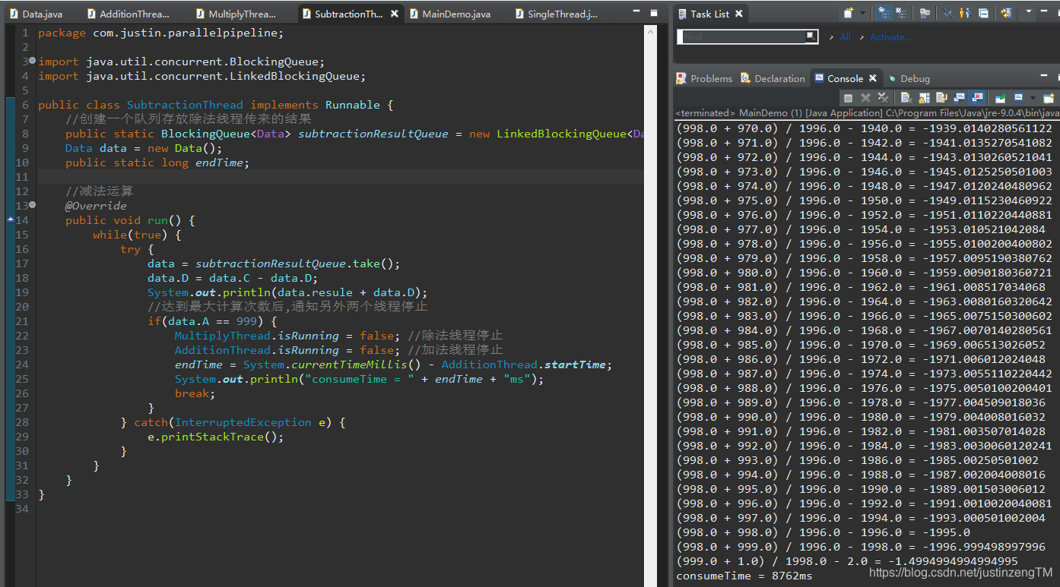This screenshot has width=1060, height=587.
Task: Click the All link in Task List
Action: click(845, 37)
